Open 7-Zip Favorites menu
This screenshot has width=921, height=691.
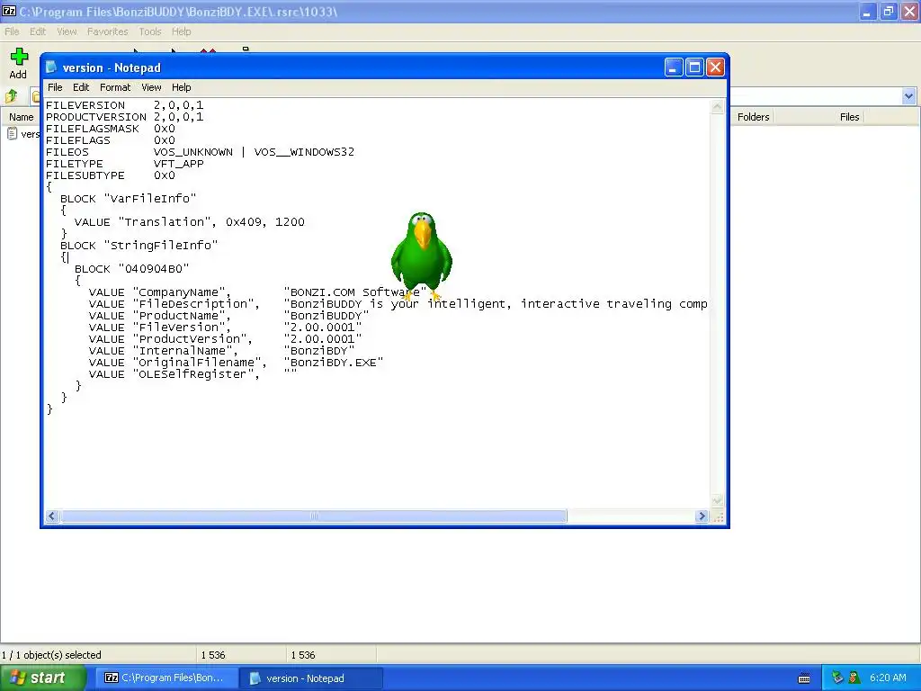[x=108, y=31]
